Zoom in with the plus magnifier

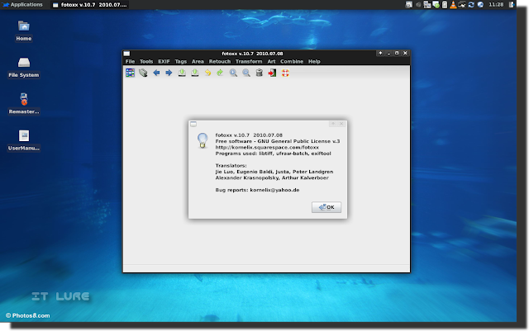[233, 73]
